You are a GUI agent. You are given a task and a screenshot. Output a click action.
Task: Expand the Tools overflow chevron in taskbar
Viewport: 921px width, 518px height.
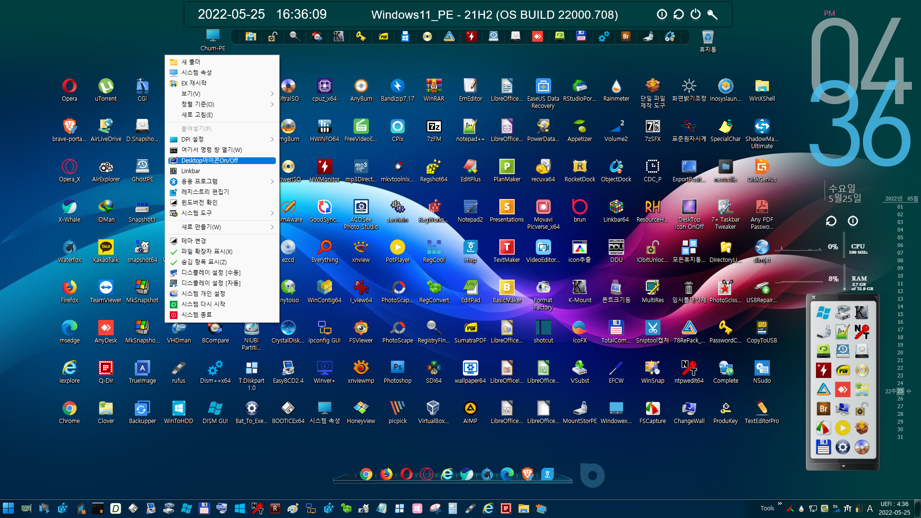pos(780,504)
